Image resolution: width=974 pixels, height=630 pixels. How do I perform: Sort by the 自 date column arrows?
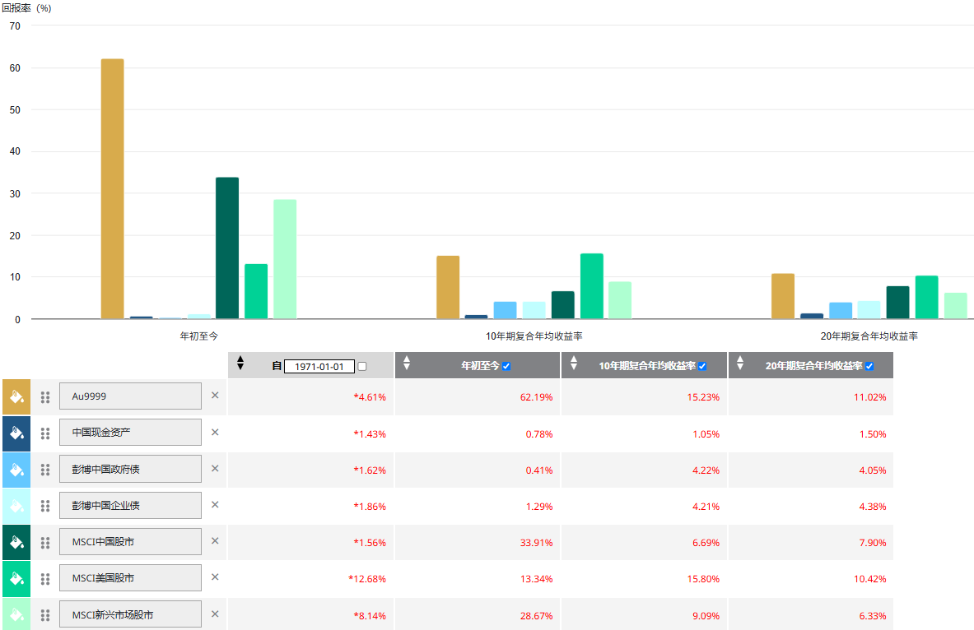tap(240, 363)
